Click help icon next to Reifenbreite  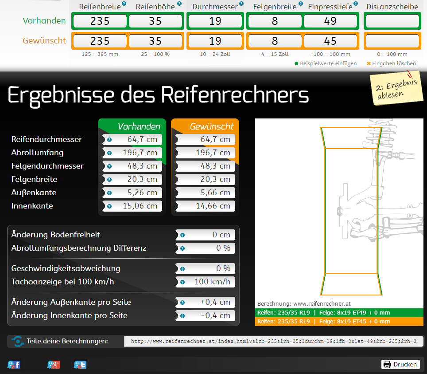(x=124, y=4)
